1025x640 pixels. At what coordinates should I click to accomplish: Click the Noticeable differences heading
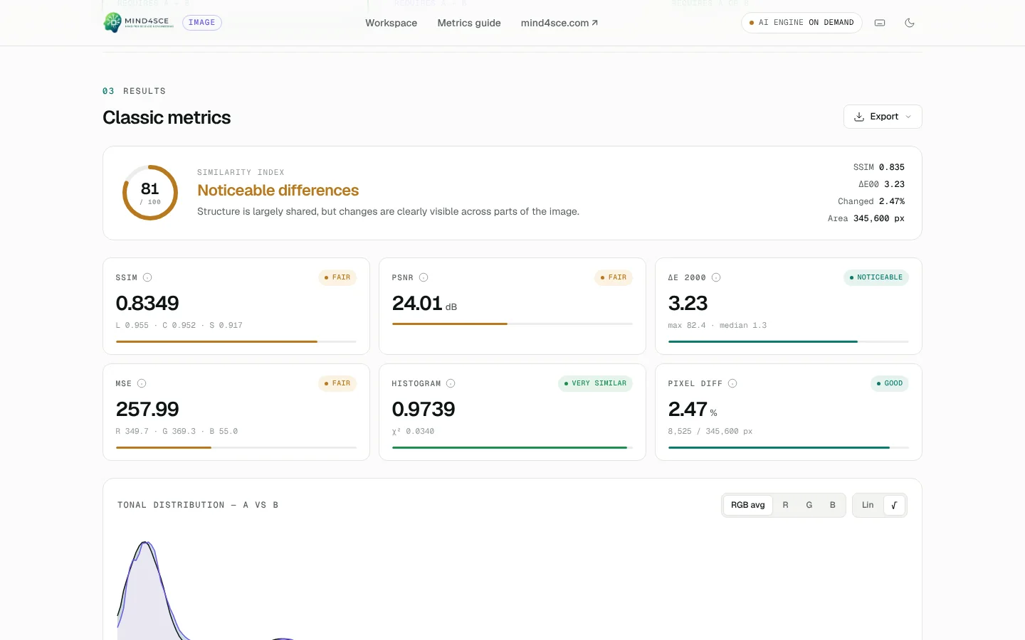(278, 191)
